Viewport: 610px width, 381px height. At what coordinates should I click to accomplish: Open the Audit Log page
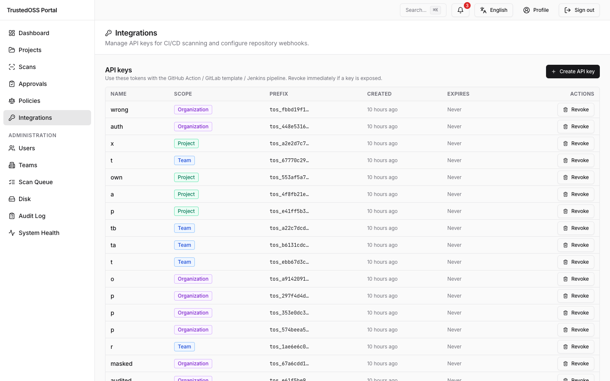click(47, 216)
